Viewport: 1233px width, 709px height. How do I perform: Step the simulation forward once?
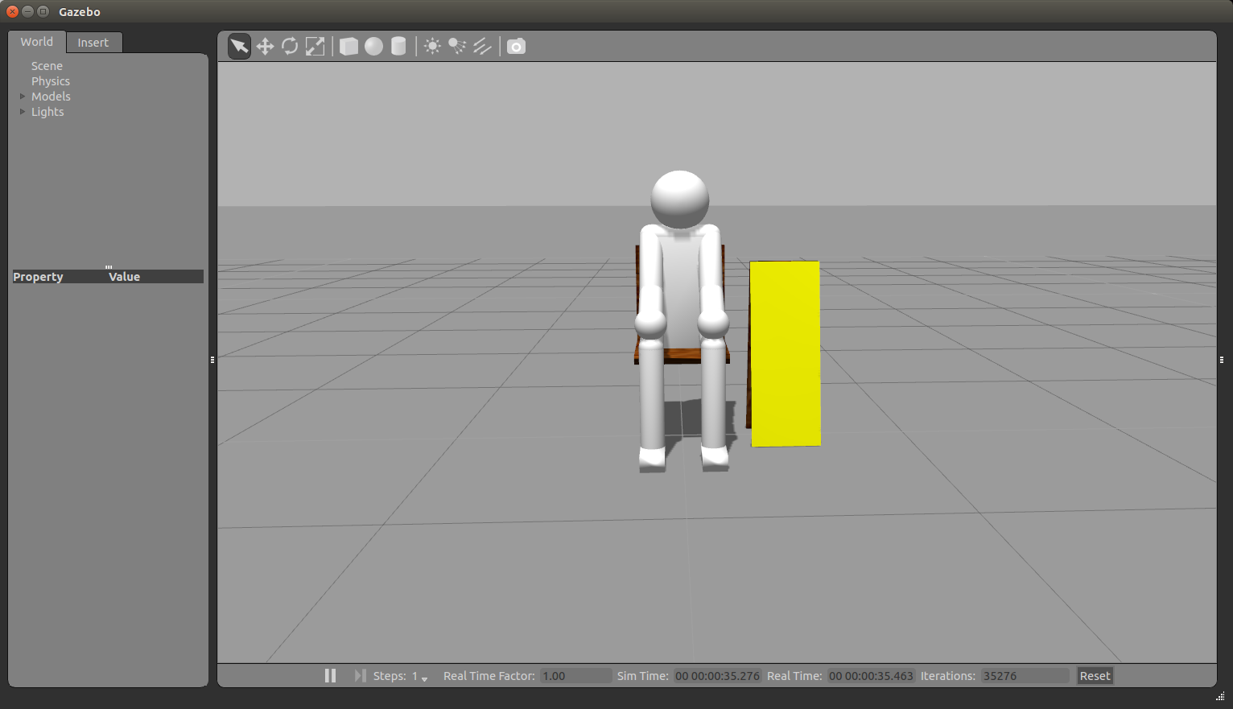[360, 676]
